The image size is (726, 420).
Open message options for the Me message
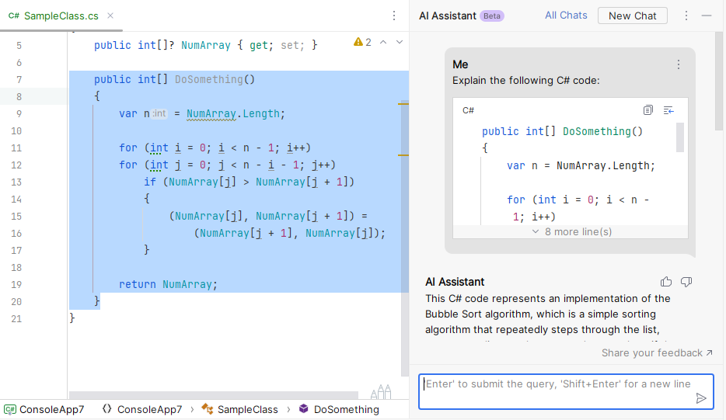tap(679, 64)
